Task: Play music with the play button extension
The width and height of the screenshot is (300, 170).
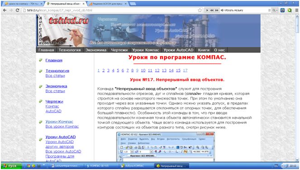Action: [x=207, y=10]
